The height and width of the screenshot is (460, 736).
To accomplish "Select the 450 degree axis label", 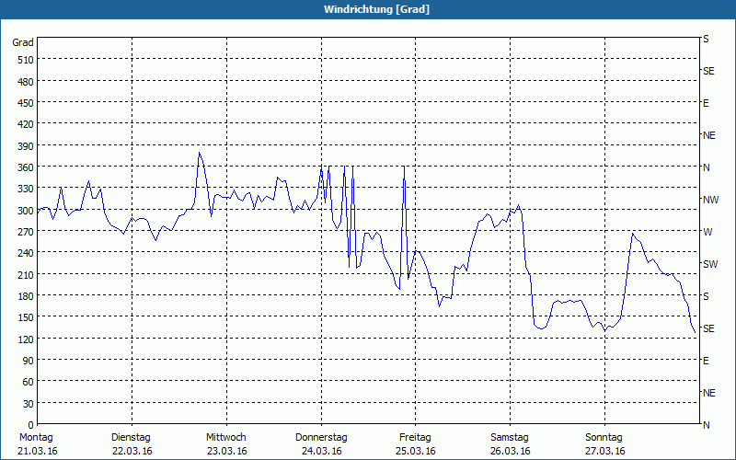I will point(24,103).
